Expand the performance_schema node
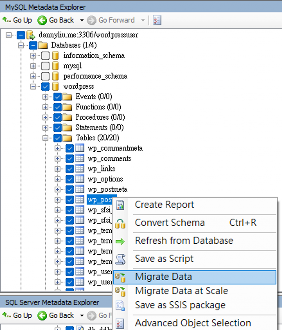Viewport: 282px width, 330px height. pyautogui.click(x=33, y=76)
